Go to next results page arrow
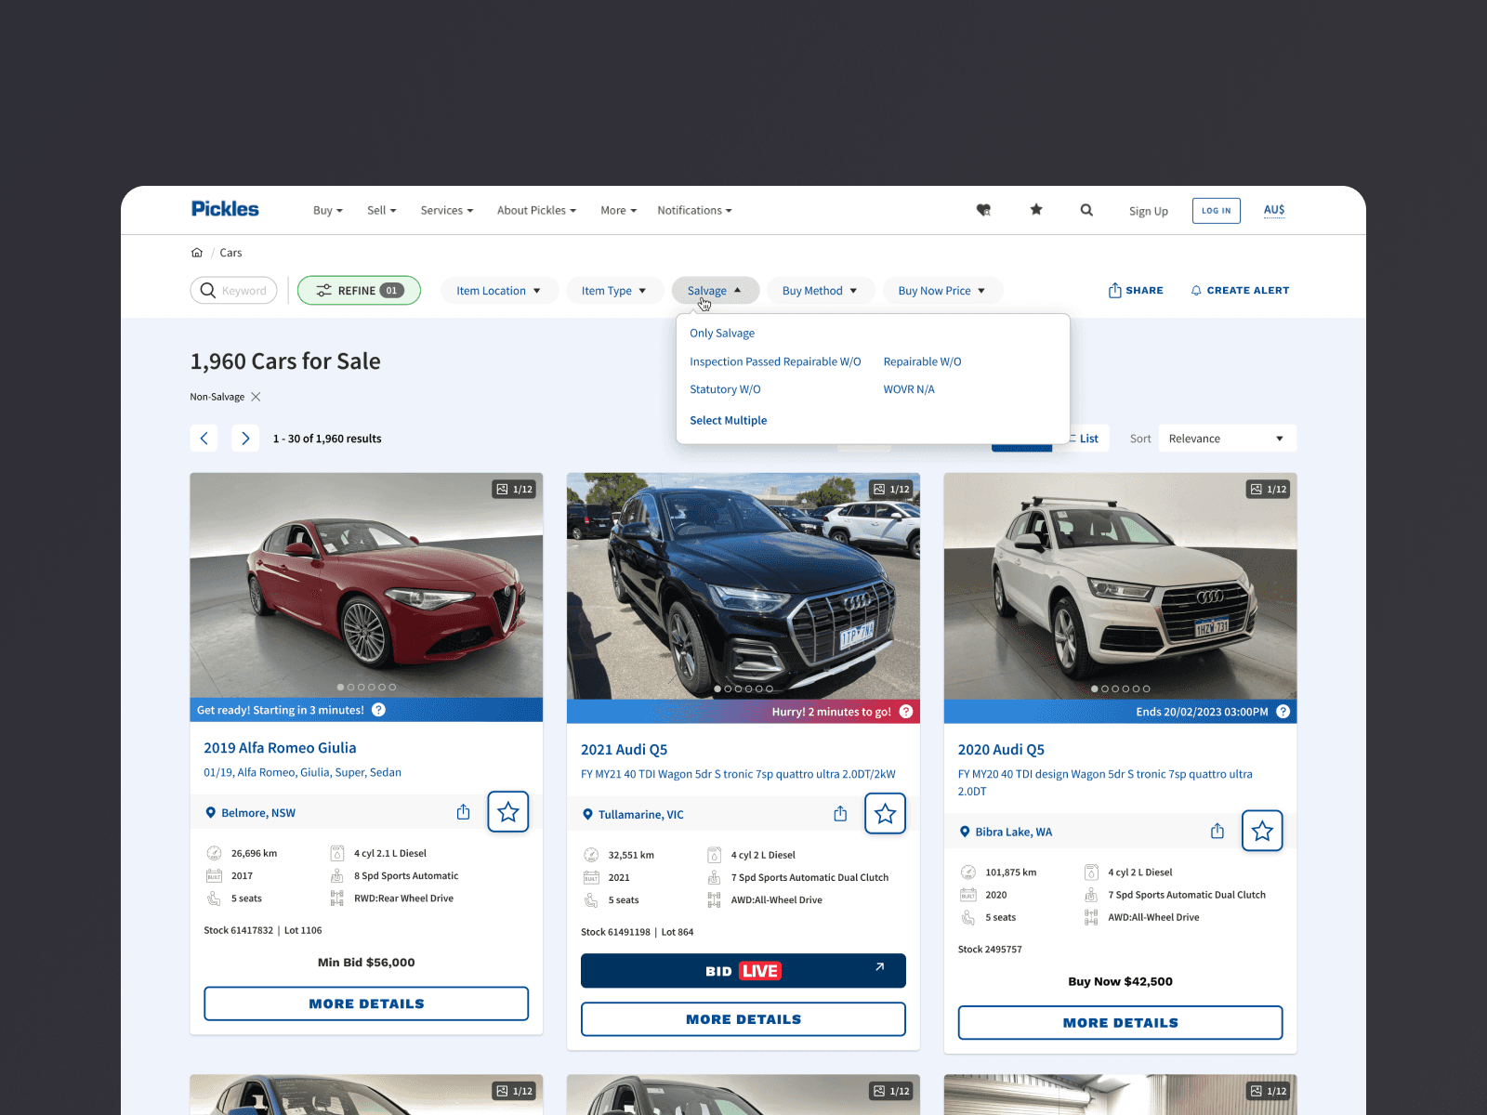 (x=245, y=439)
